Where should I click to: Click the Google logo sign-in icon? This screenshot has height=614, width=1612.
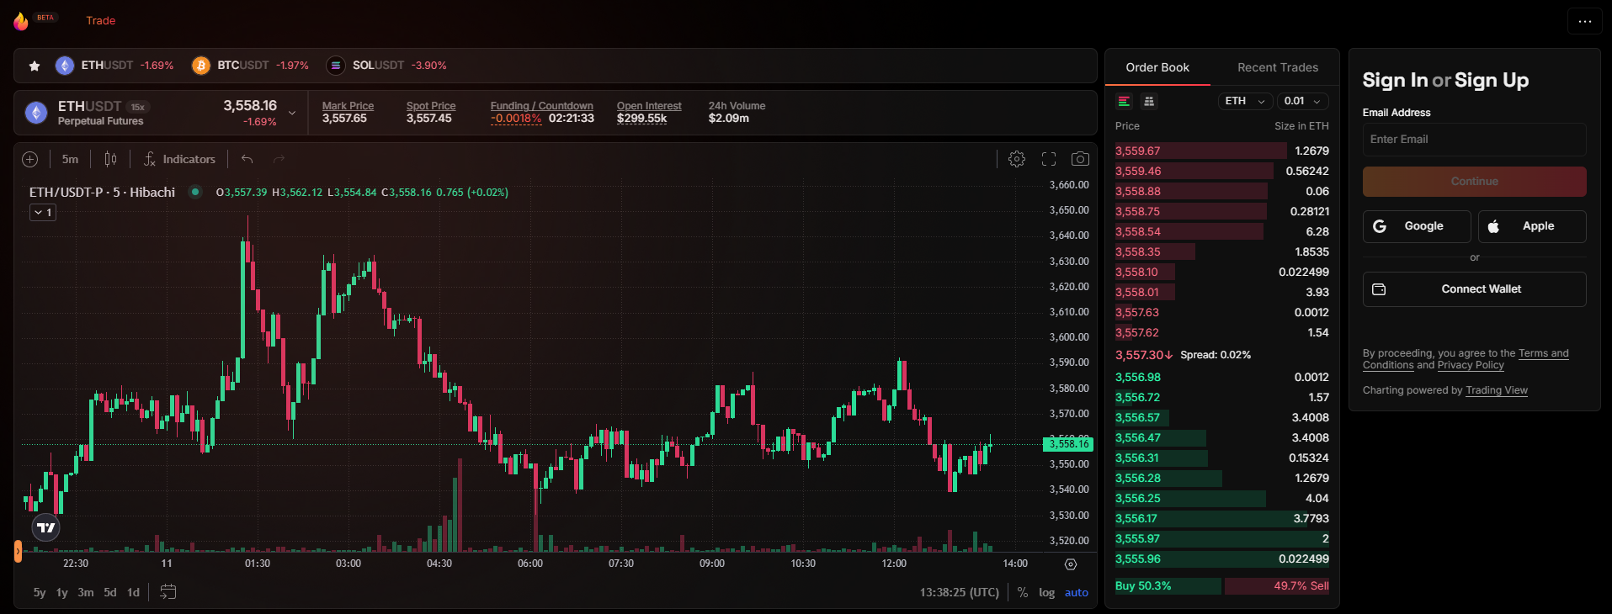[x=1380, y=226]
